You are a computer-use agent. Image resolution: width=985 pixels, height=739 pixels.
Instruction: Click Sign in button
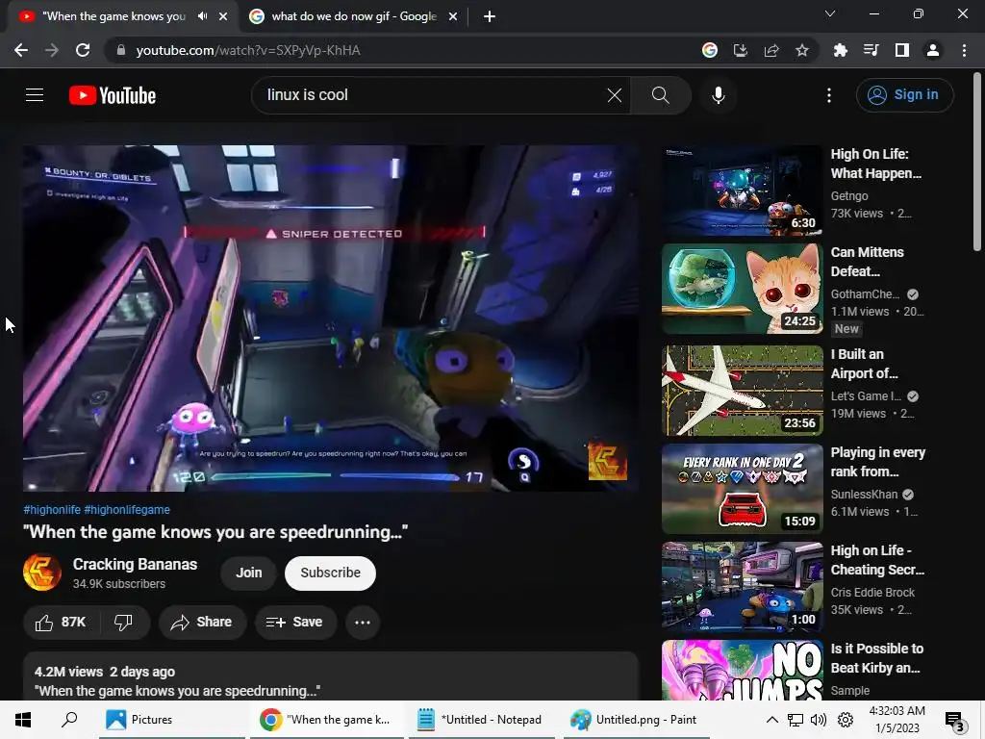(904, 95)
